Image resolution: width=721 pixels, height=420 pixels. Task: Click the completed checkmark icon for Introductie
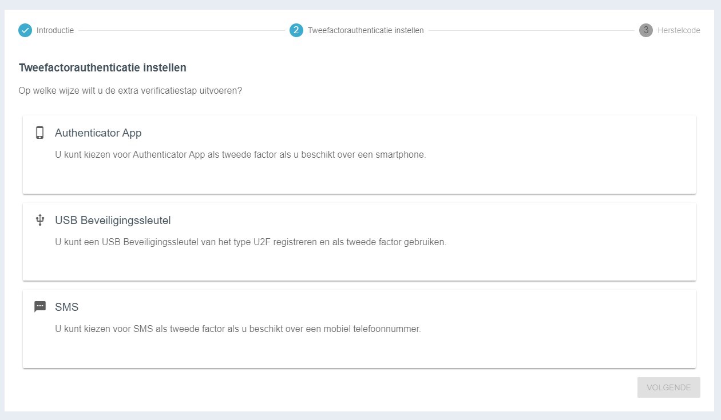(x=25, y=30)
